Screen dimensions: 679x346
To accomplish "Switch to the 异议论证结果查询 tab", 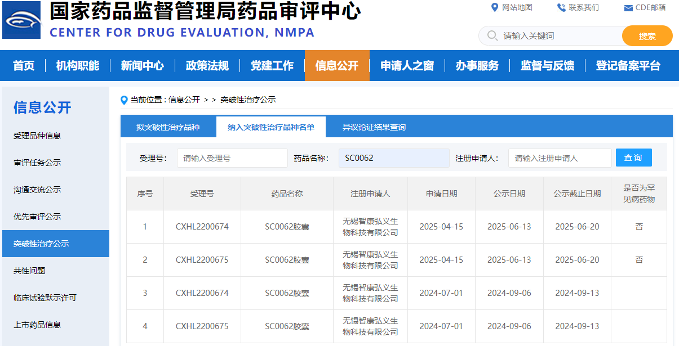I will [x=374, y=127].
